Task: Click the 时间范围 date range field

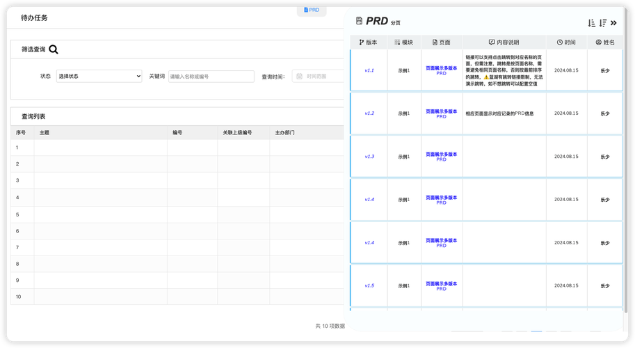Action: [x=319, y=76]
